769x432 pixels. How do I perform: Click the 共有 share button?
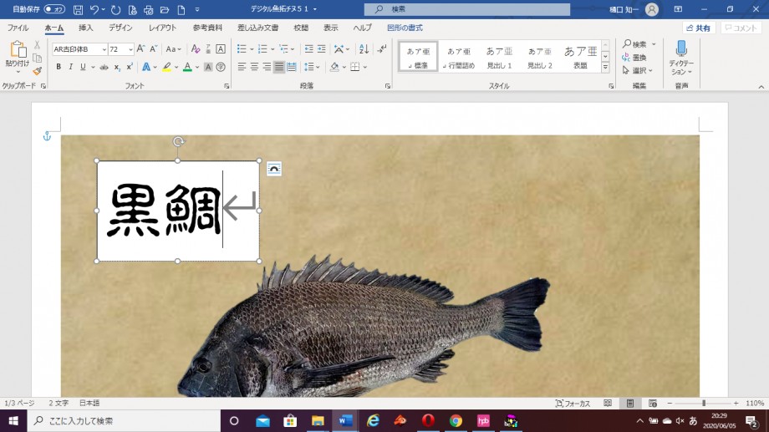699,28
